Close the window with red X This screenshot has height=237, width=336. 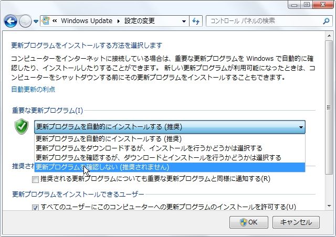pyautogui.click(x=323, y=5)
